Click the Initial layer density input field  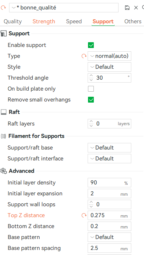109,183
